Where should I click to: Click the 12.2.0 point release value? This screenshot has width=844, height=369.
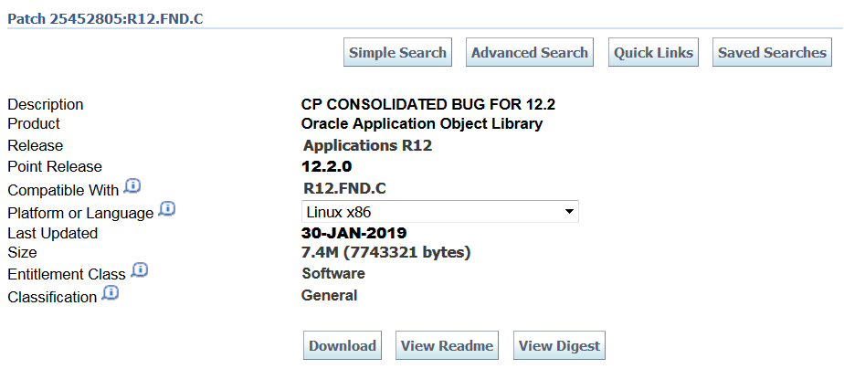pyautogui.click(x=326, y=166)
